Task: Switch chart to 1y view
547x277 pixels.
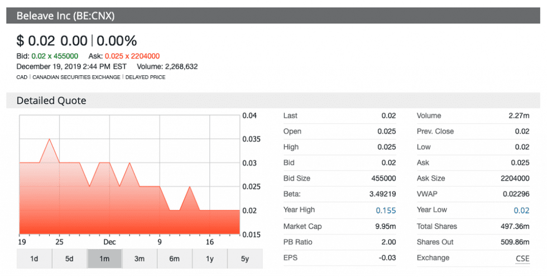Action: pyautogui.click(x=210, y=259)
